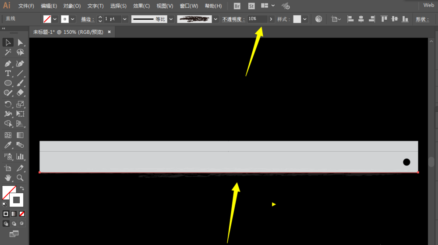The height and width of the screenshot is (245, 438).
Task: Enable Draw Normal mode
Action: coord(6,224)
